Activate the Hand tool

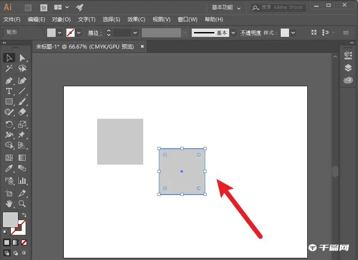point(9,204)
